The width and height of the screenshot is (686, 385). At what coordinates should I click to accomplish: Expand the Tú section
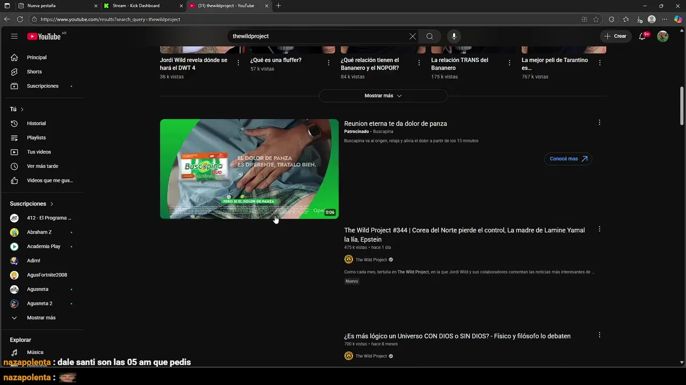click(17, 109)
